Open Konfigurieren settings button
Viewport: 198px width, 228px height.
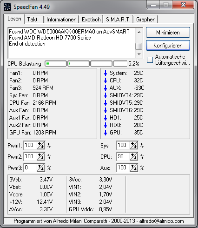pyautogui.click(x=168, y=46)
